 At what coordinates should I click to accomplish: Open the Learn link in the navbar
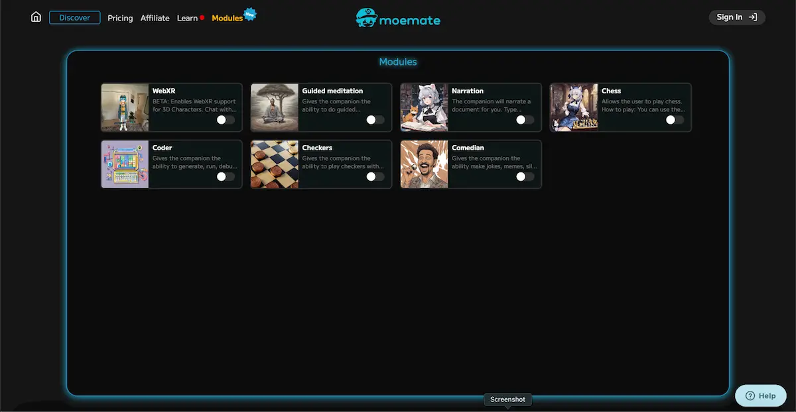186,18
